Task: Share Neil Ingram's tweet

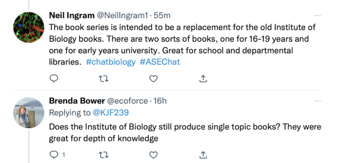Action: pos(203,79)
